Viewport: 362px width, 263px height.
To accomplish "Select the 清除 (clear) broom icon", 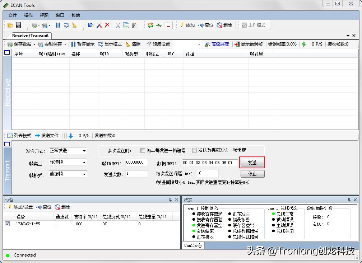I will click(129, 44).
